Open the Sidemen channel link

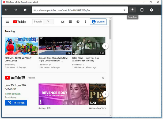coord(9,64)
